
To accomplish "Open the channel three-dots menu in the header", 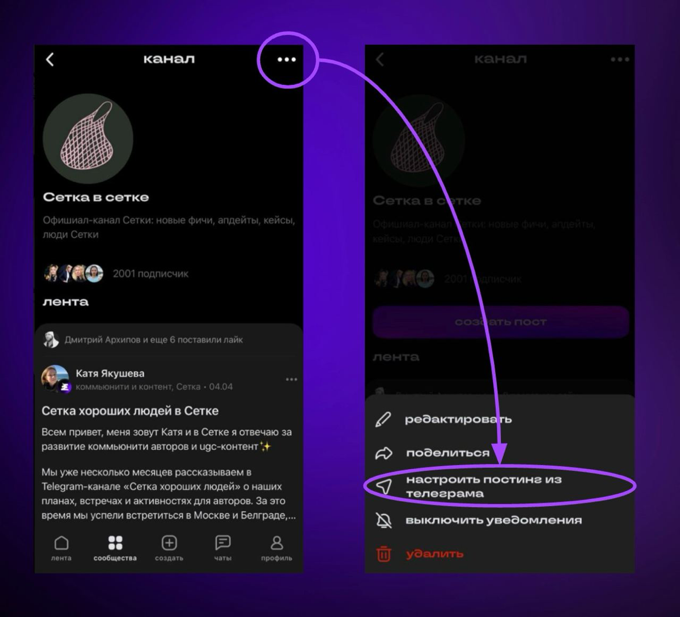I will pos(286,59).
